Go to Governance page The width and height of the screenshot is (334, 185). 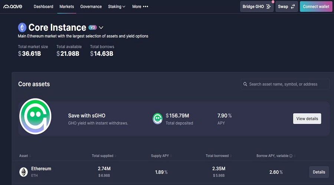91,7
